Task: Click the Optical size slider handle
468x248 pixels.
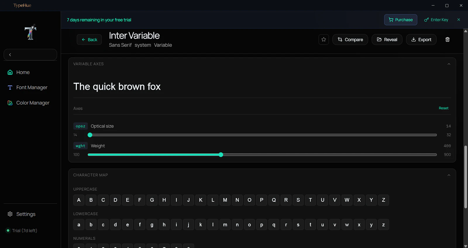Action: click(x=90, y=135)
